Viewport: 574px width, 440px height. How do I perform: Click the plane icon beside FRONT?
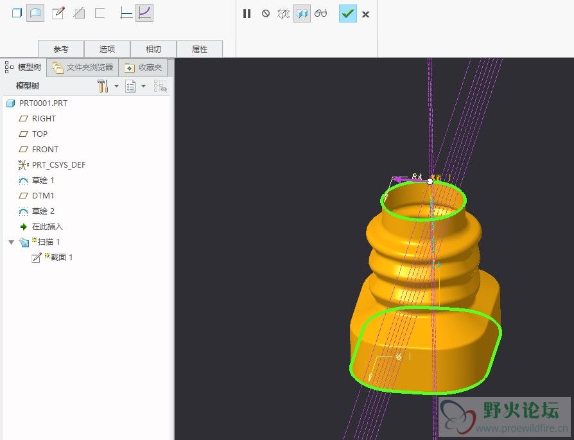23,150
